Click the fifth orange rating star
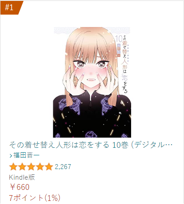Screen dimensions: 184x204 49,167
